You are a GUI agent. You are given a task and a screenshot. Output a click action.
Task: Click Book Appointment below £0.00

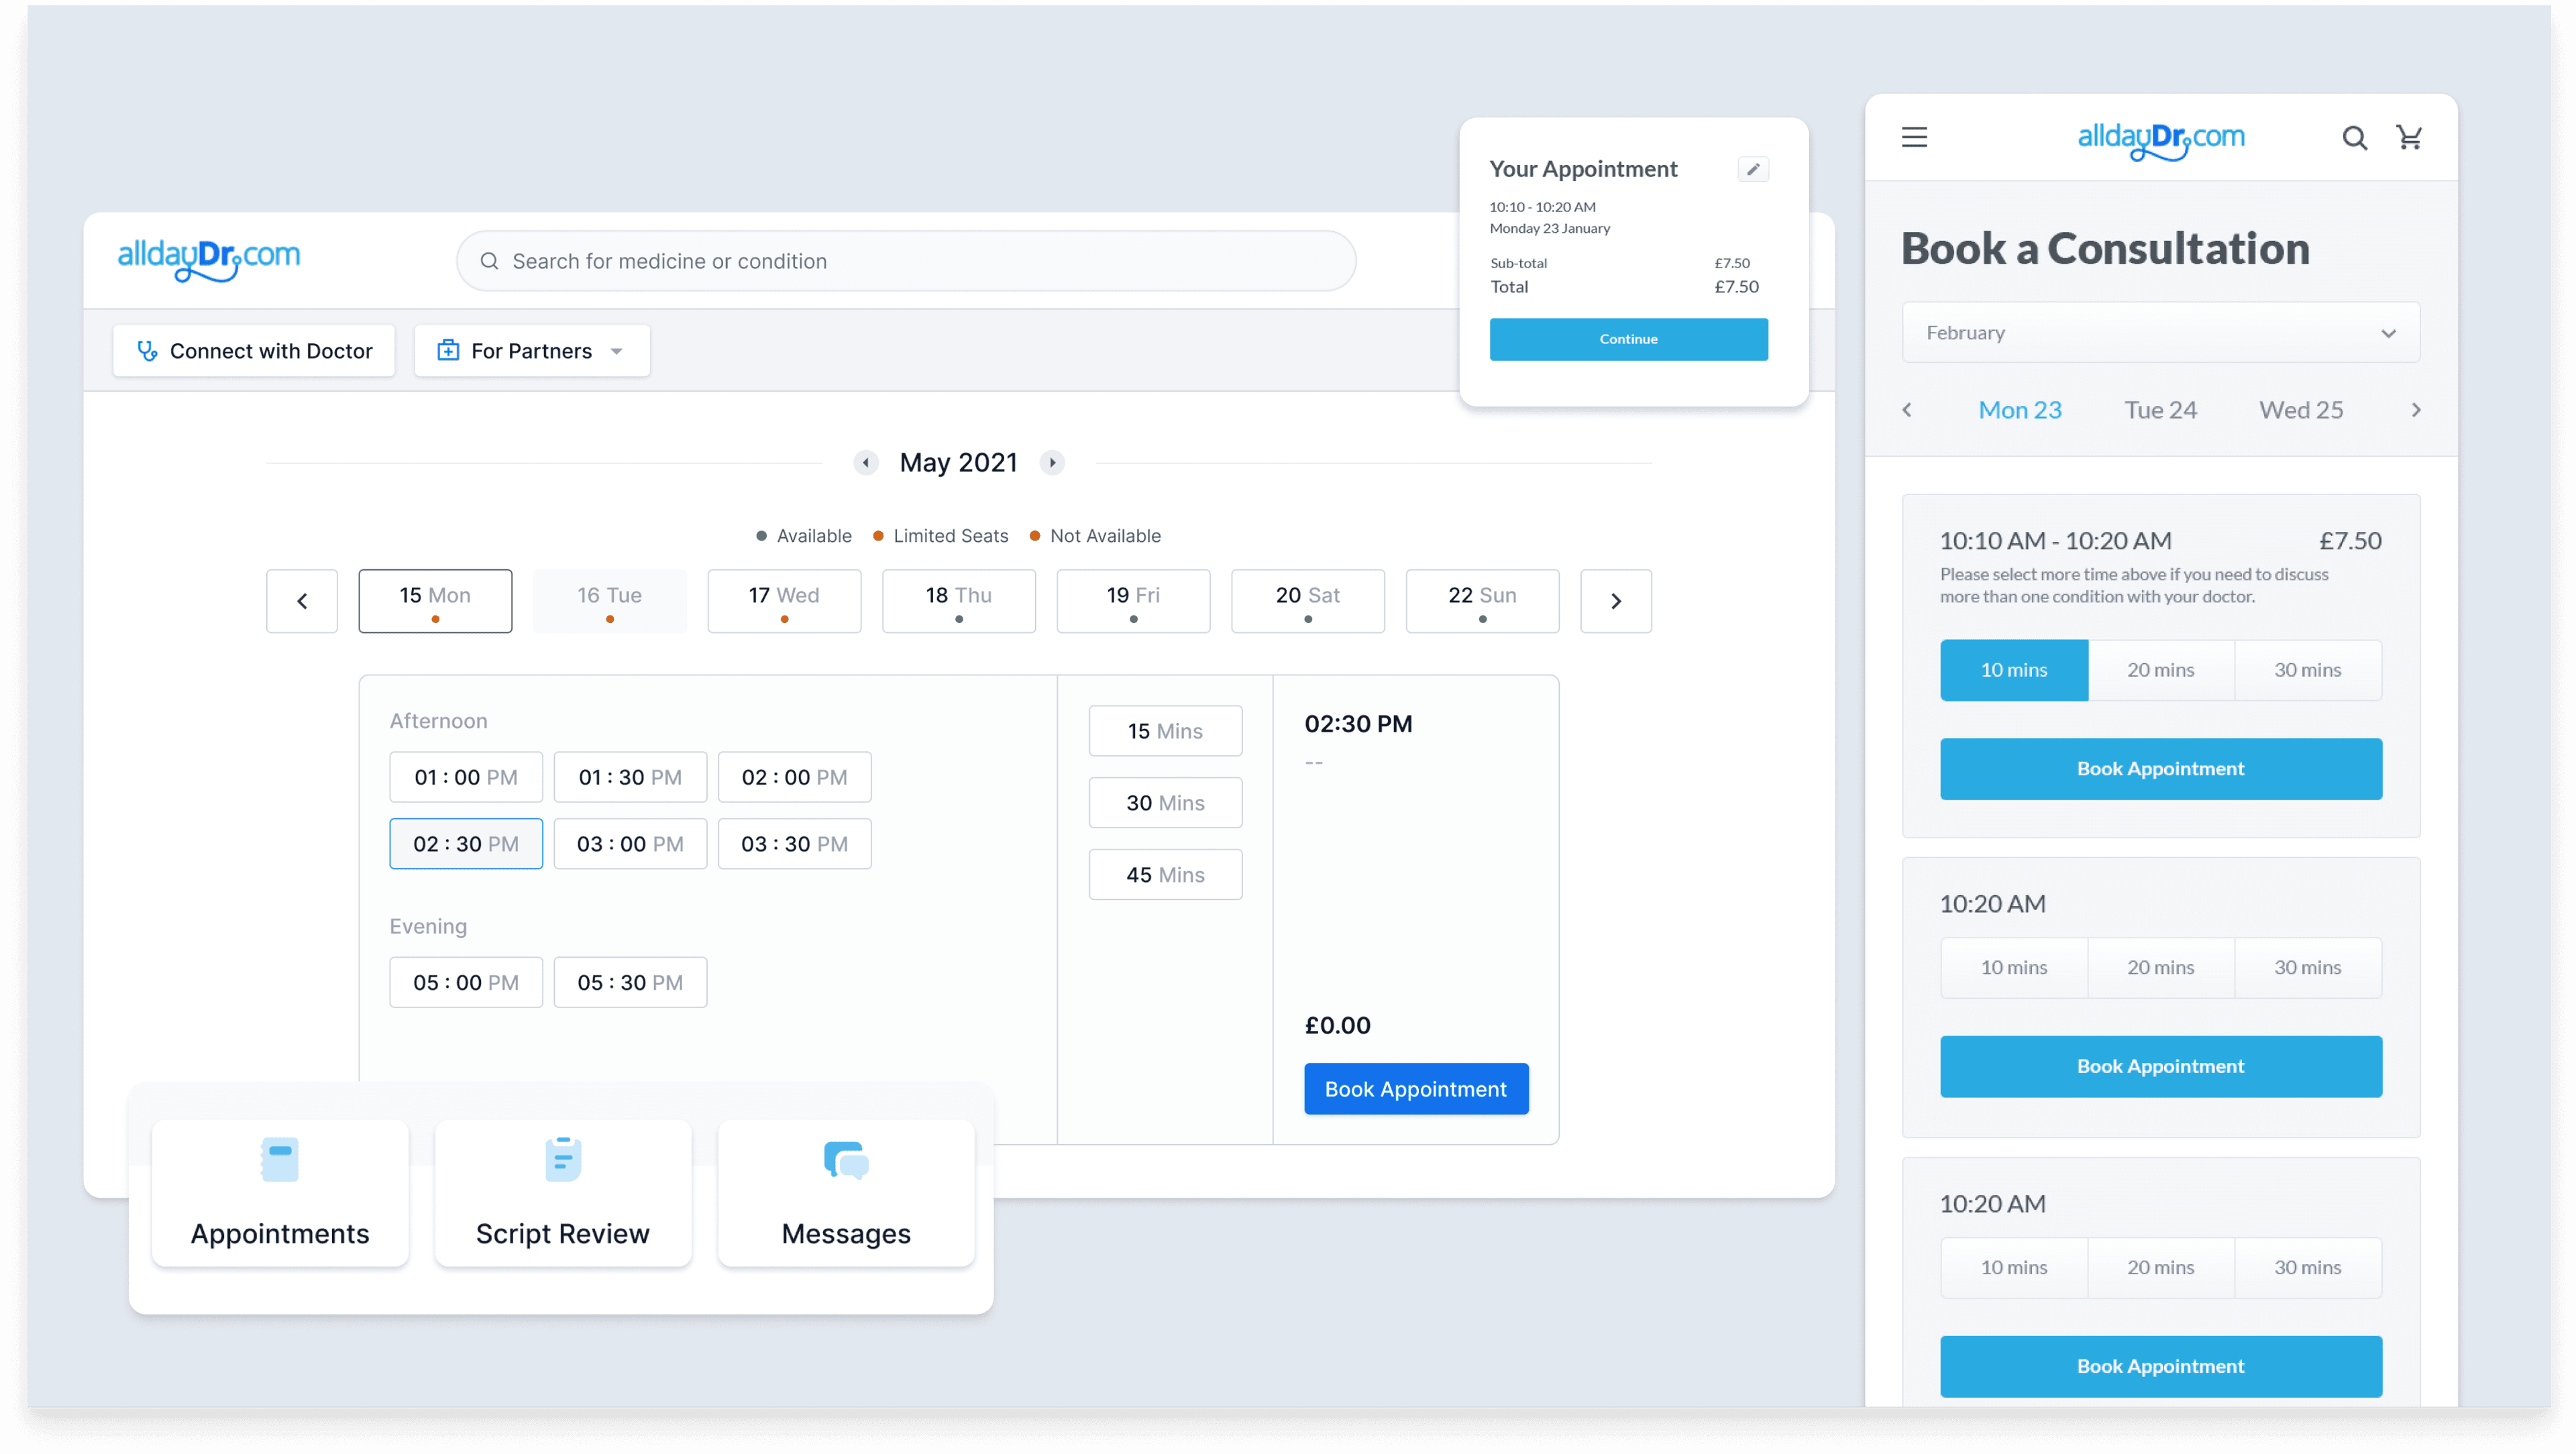click(x=1416, y=1089)
